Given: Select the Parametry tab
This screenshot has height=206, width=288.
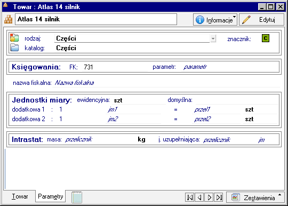Looking at the screenshot, I should 51,196.
